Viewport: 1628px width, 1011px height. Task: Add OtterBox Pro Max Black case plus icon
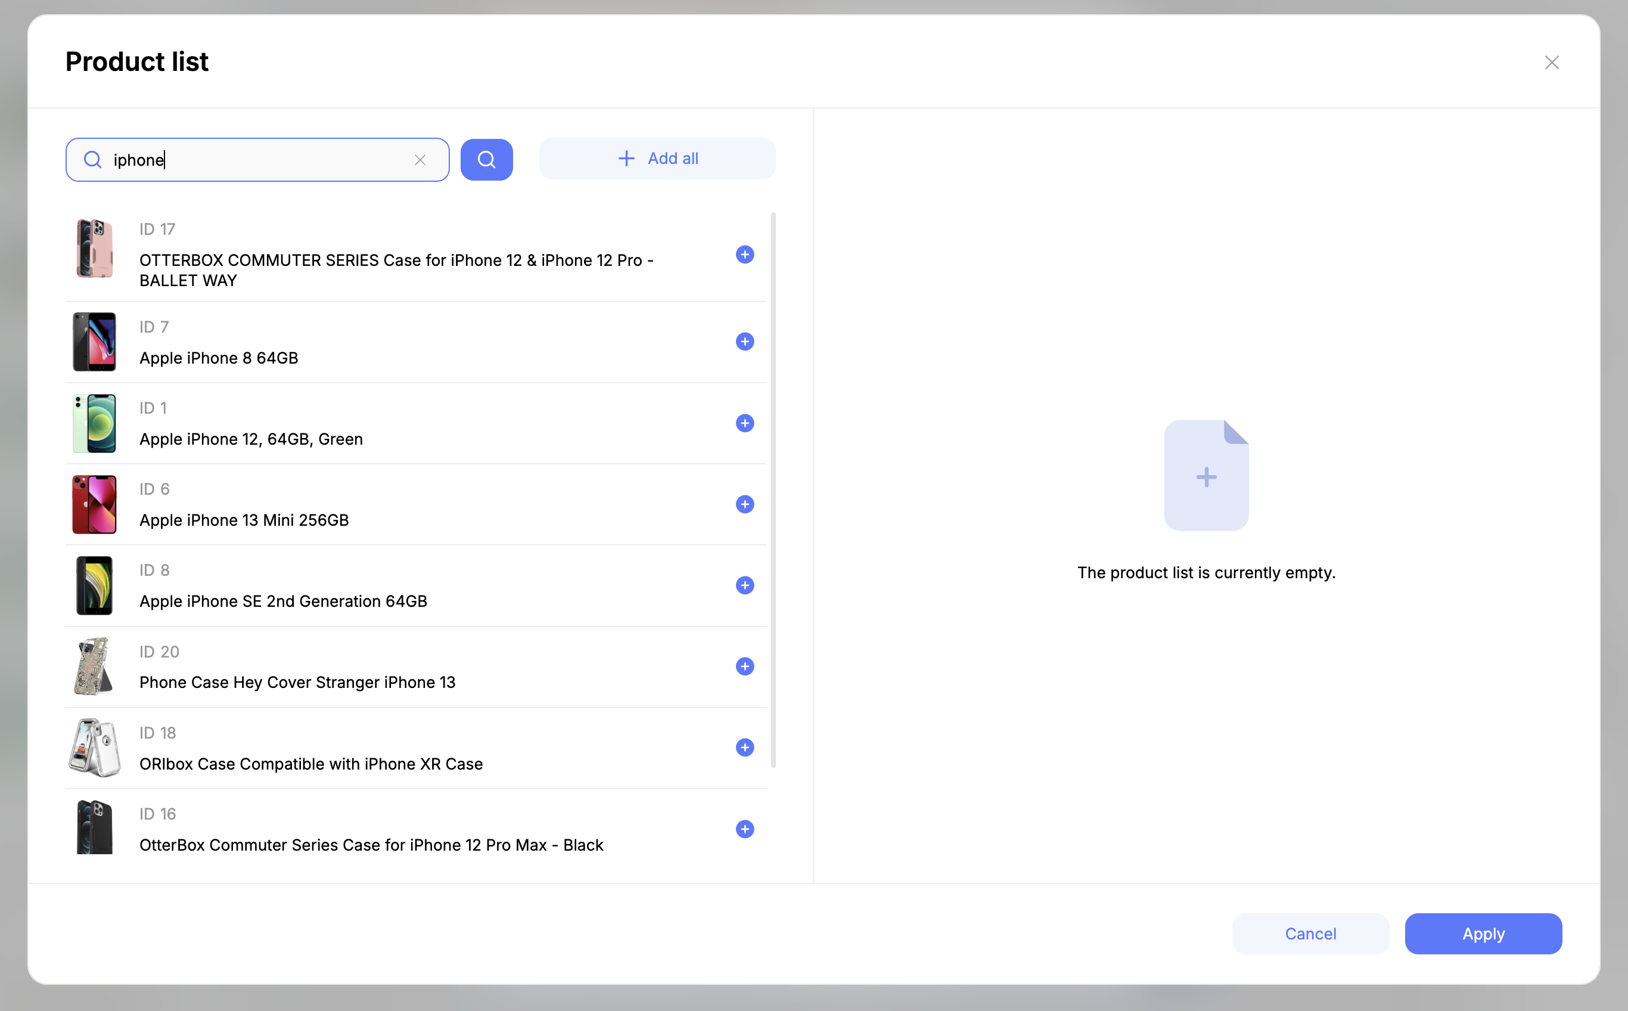(x=744, y=829)
